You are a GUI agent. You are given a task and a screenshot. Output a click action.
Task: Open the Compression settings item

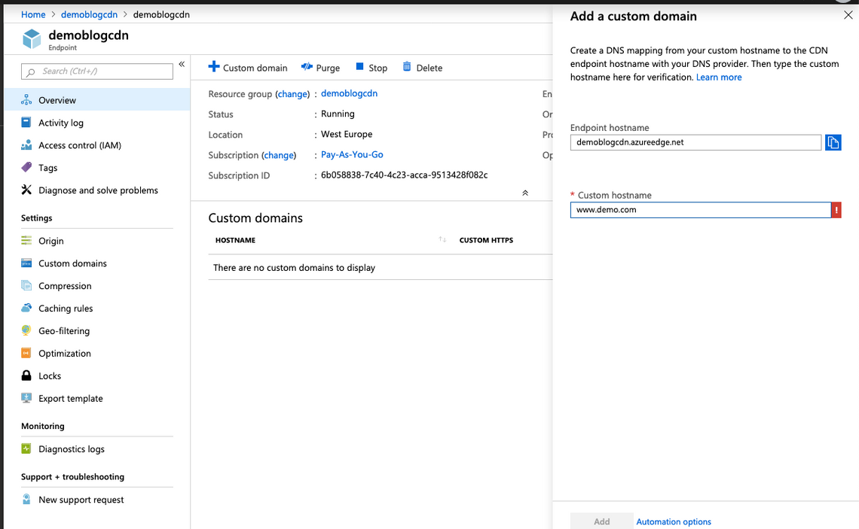tap(97, 285)
